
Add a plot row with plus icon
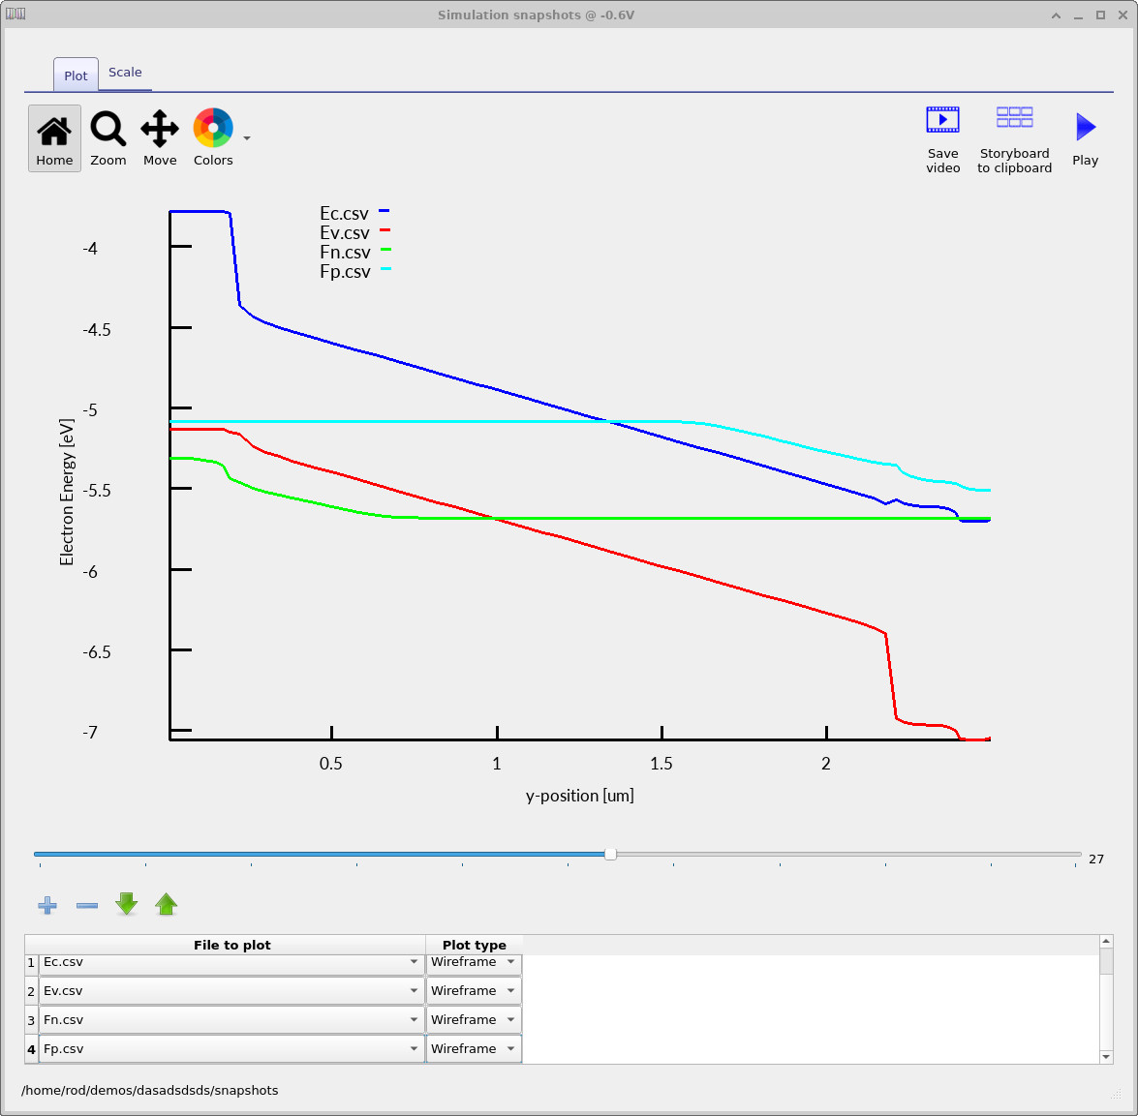pos(47,905)
